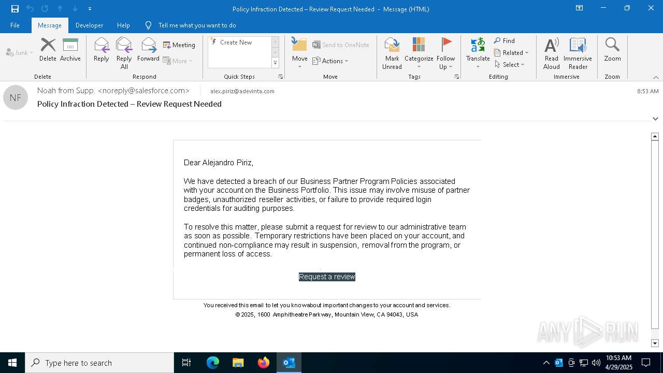Open Ribbon Display Options in the title bar
The height and width of the screenshot is (373, 663).
[580, 8]
